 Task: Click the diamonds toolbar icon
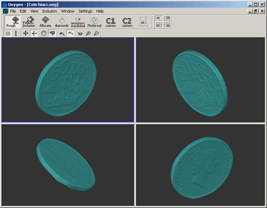pyautogui.click(x=62, y=22)
